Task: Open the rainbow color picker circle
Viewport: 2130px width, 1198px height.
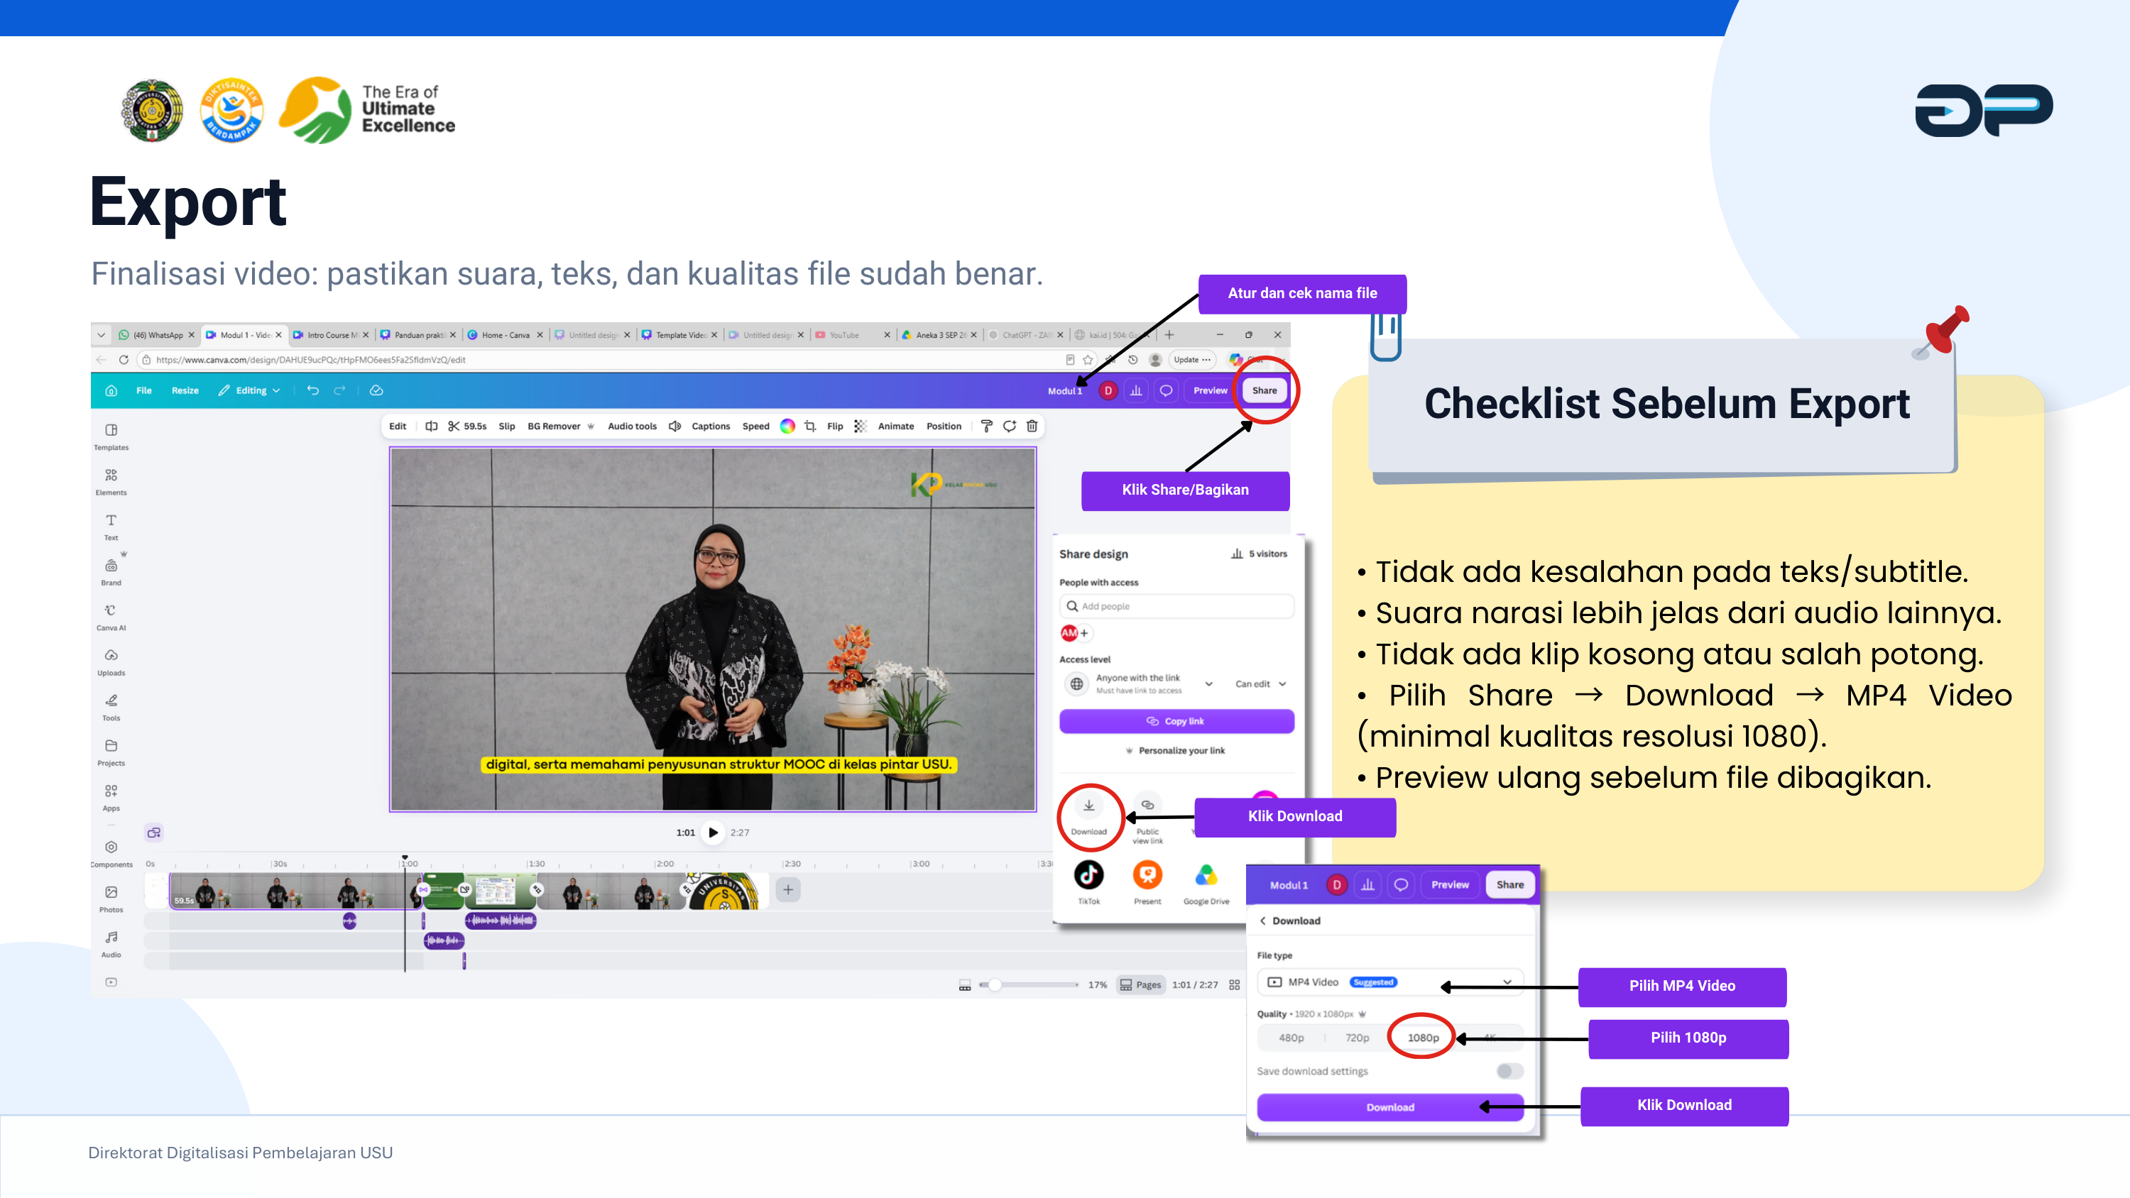Action: [788, 427]
